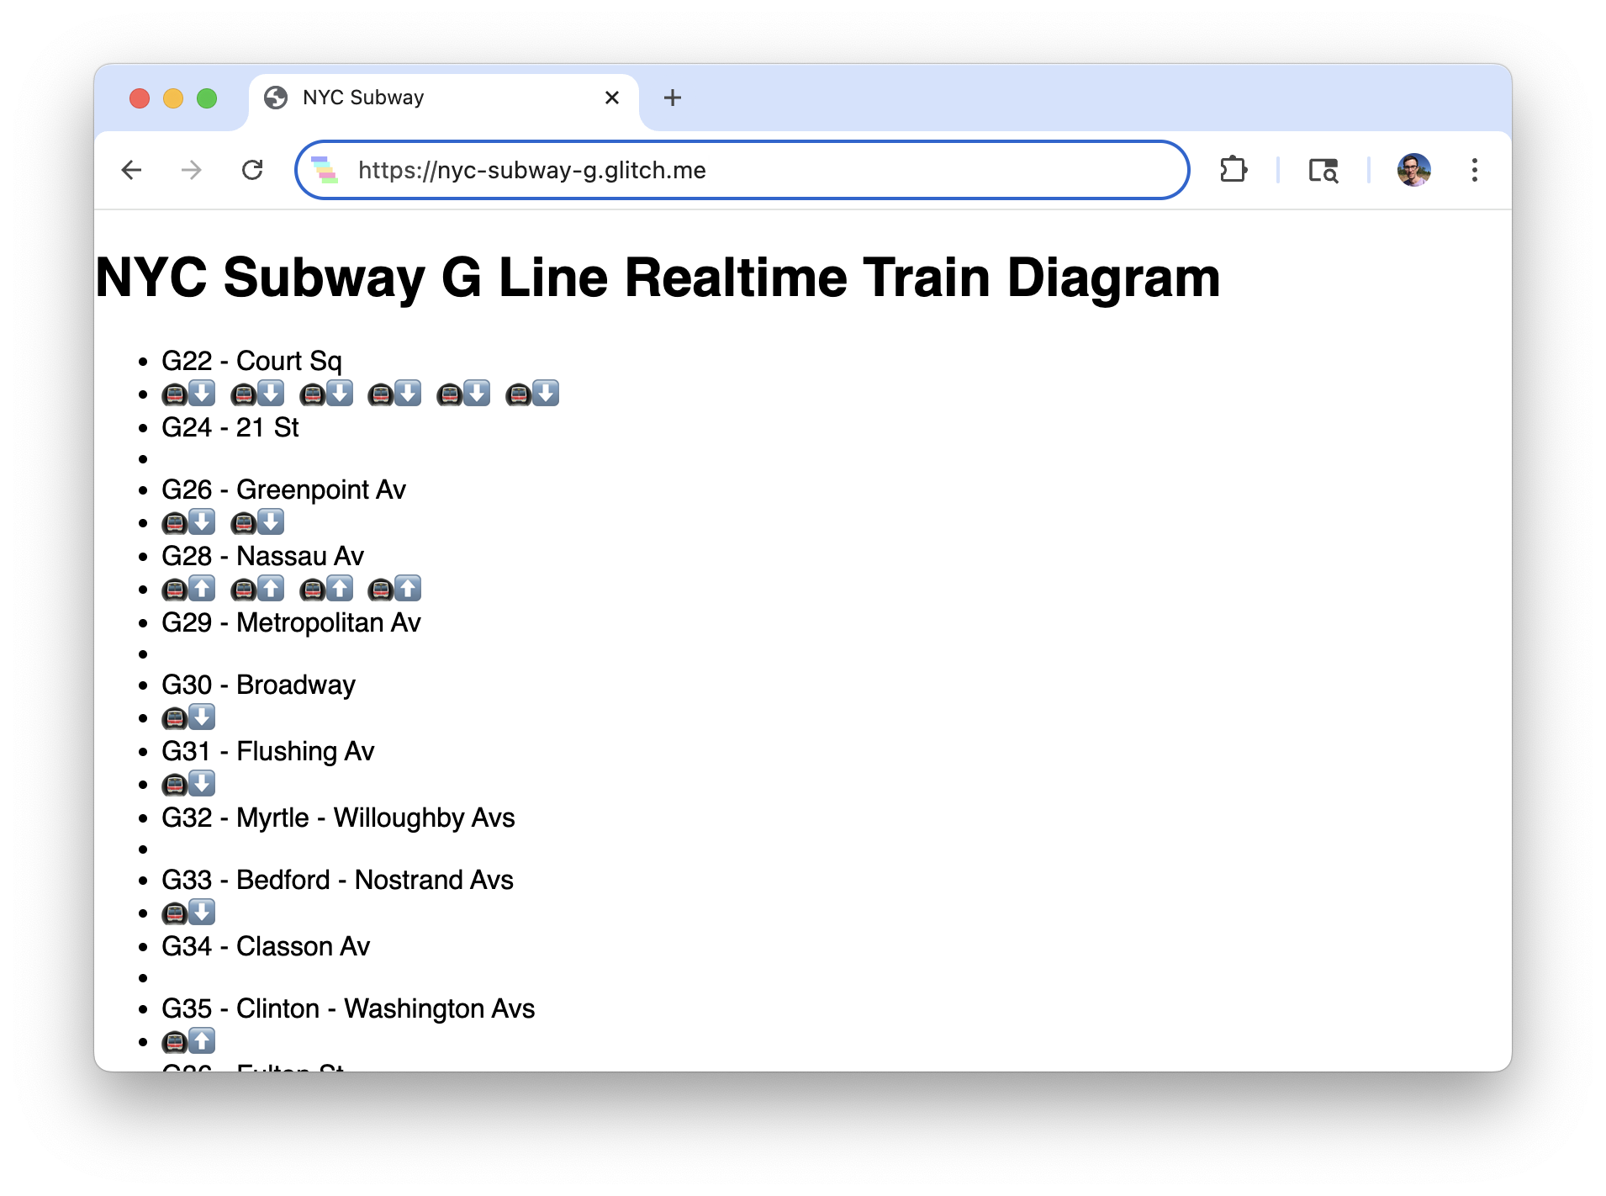
Task: Click fourth upbound train below Nassau Av
Action: 395,589
